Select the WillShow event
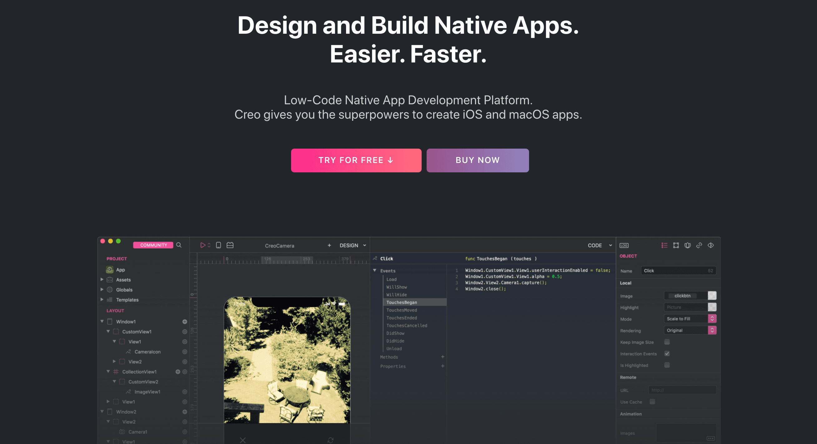The height and width of the screenshot is (444, 817). click(x=396, y=287)
